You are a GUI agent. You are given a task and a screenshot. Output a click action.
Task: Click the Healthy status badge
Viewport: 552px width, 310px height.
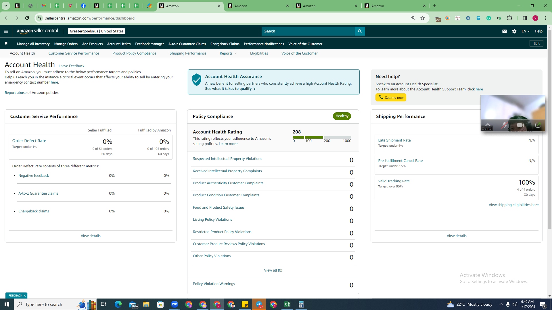tap(342, 116)
